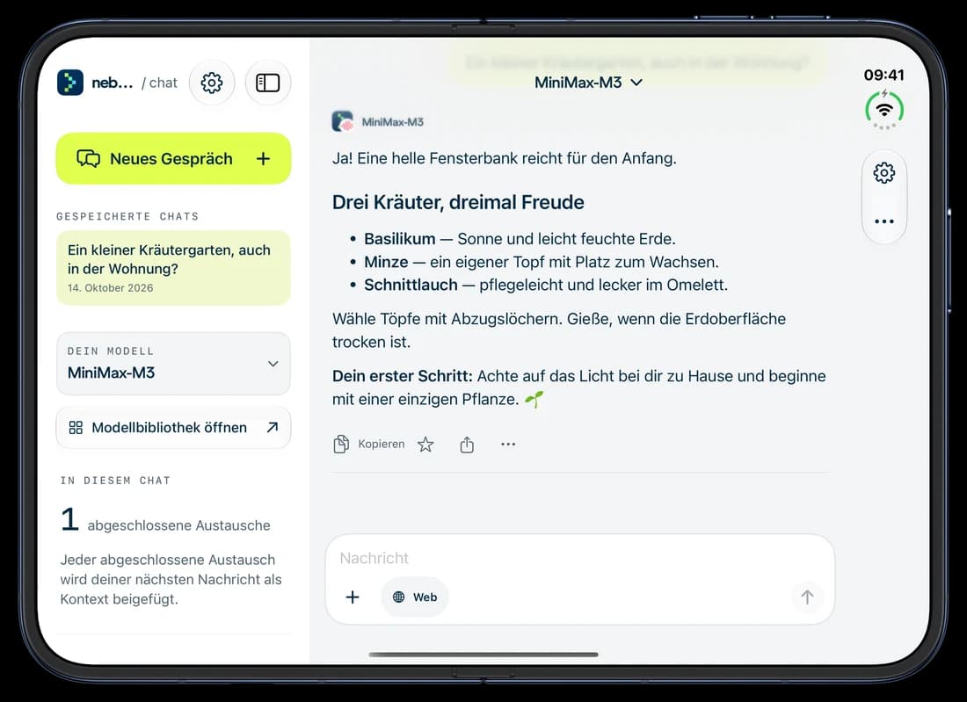Start a Neues Gespräch
Viewport: 967px width, 702px height.
[x=173, y=158]
